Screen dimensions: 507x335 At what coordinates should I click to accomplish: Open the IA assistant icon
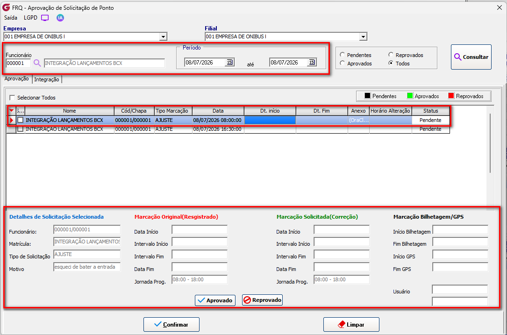[x=60, y=18]
